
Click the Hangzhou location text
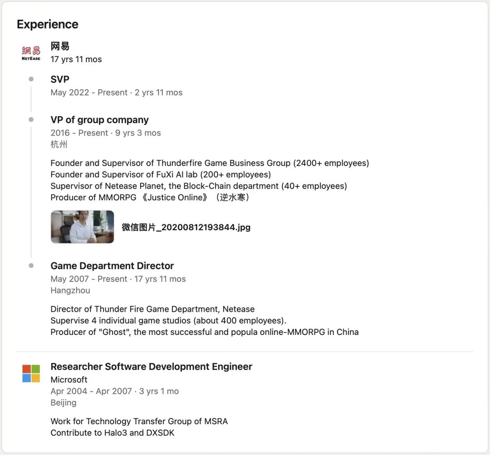[70, 290]
